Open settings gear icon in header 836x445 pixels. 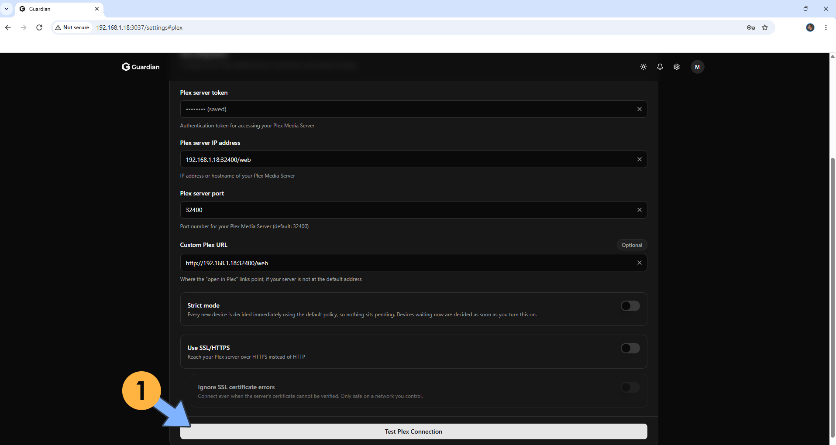677,67
